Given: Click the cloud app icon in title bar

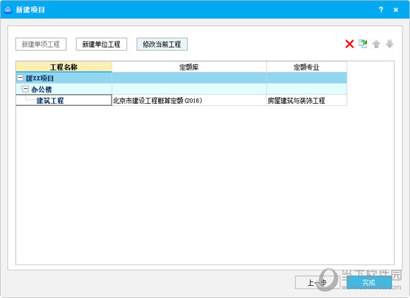Looking at the screenshot, I should 8,10.
